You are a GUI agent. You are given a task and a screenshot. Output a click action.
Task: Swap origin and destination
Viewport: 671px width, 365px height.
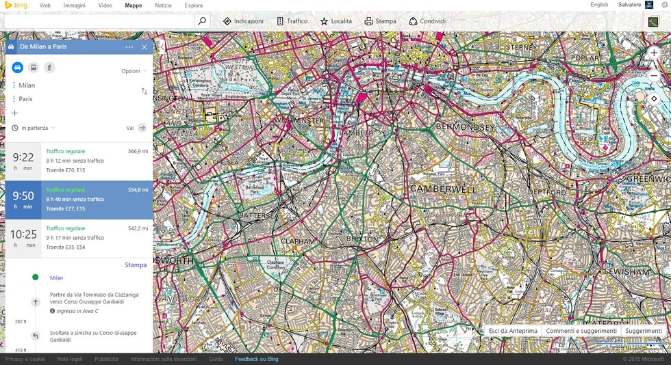coord(144,92)
